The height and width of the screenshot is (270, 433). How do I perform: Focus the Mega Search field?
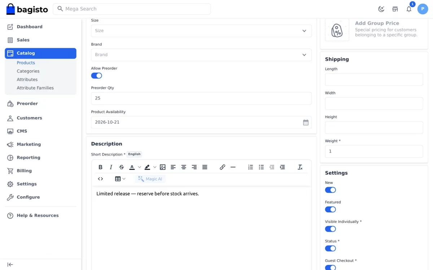point(132,9)
